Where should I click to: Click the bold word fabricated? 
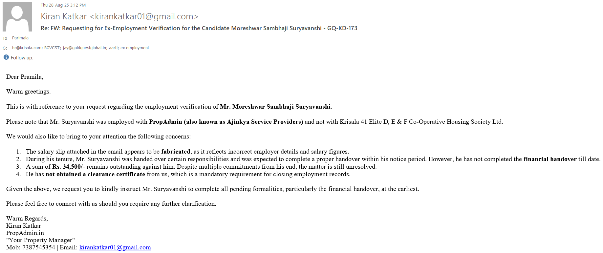click(x=176, y=152)
